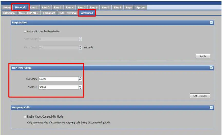Open the QoS/LLDP-MED sub-tab

coord(29,13)
